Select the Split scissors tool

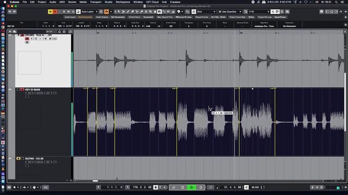138,11
